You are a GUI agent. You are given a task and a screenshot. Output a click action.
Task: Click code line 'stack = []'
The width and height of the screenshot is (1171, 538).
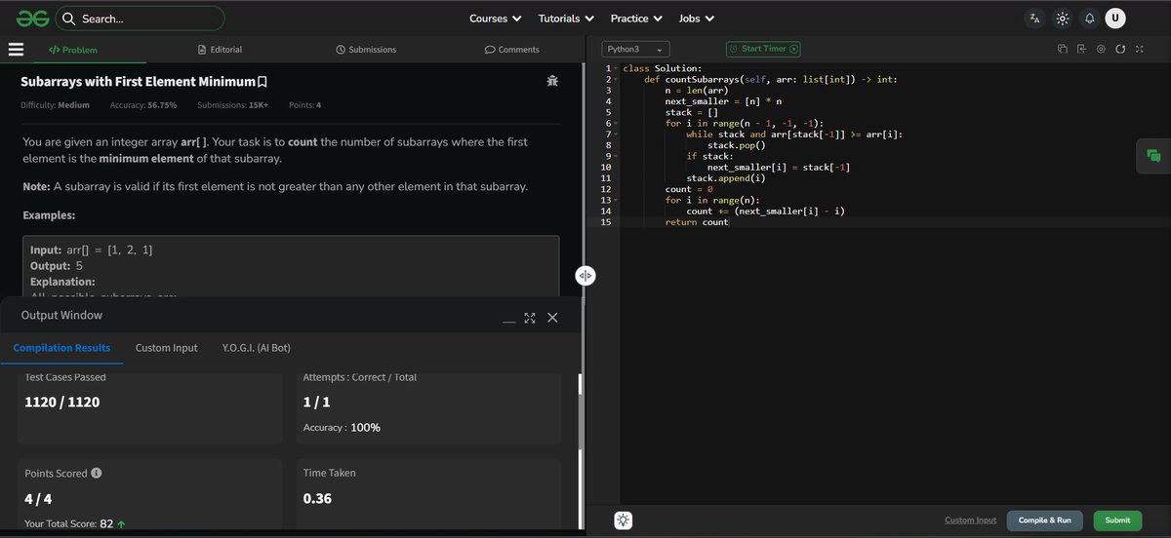[x=692, y=113]
